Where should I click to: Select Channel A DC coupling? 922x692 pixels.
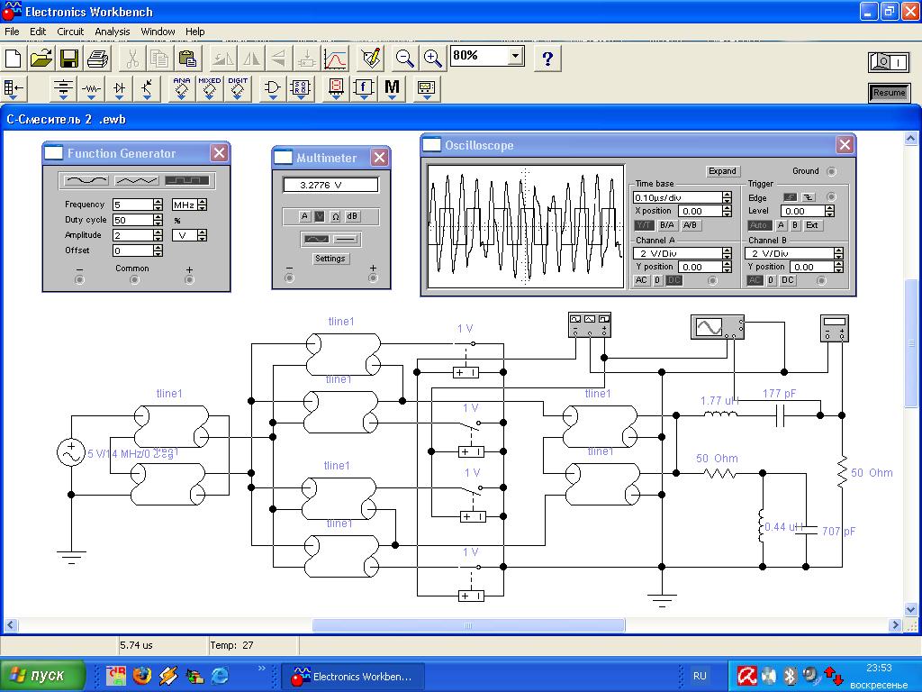click(674, 281)
